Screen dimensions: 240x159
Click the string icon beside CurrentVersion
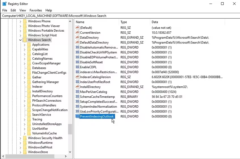[77, 32]
